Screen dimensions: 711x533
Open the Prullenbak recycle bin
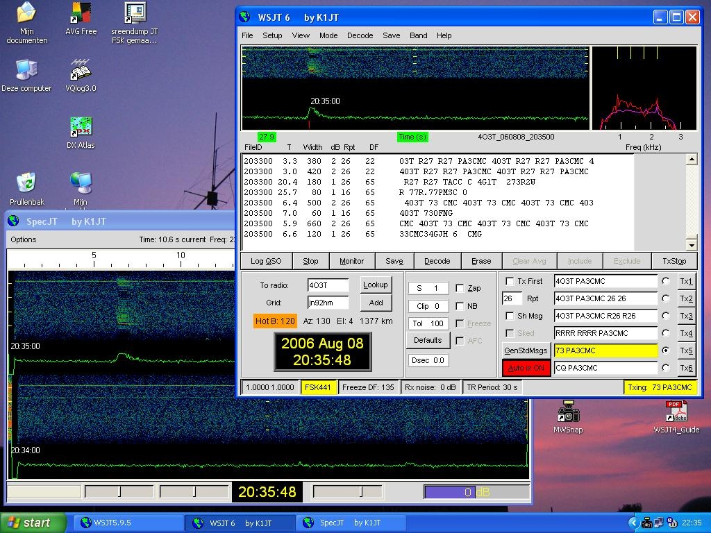coord(27,189)
